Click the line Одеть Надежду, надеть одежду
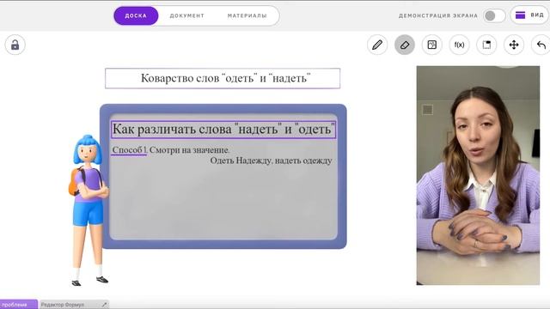 pyautogui.click(x=271, y=161)
